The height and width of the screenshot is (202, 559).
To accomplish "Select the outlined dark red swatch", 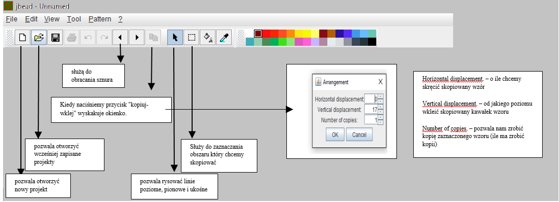I will click(258, 33).
